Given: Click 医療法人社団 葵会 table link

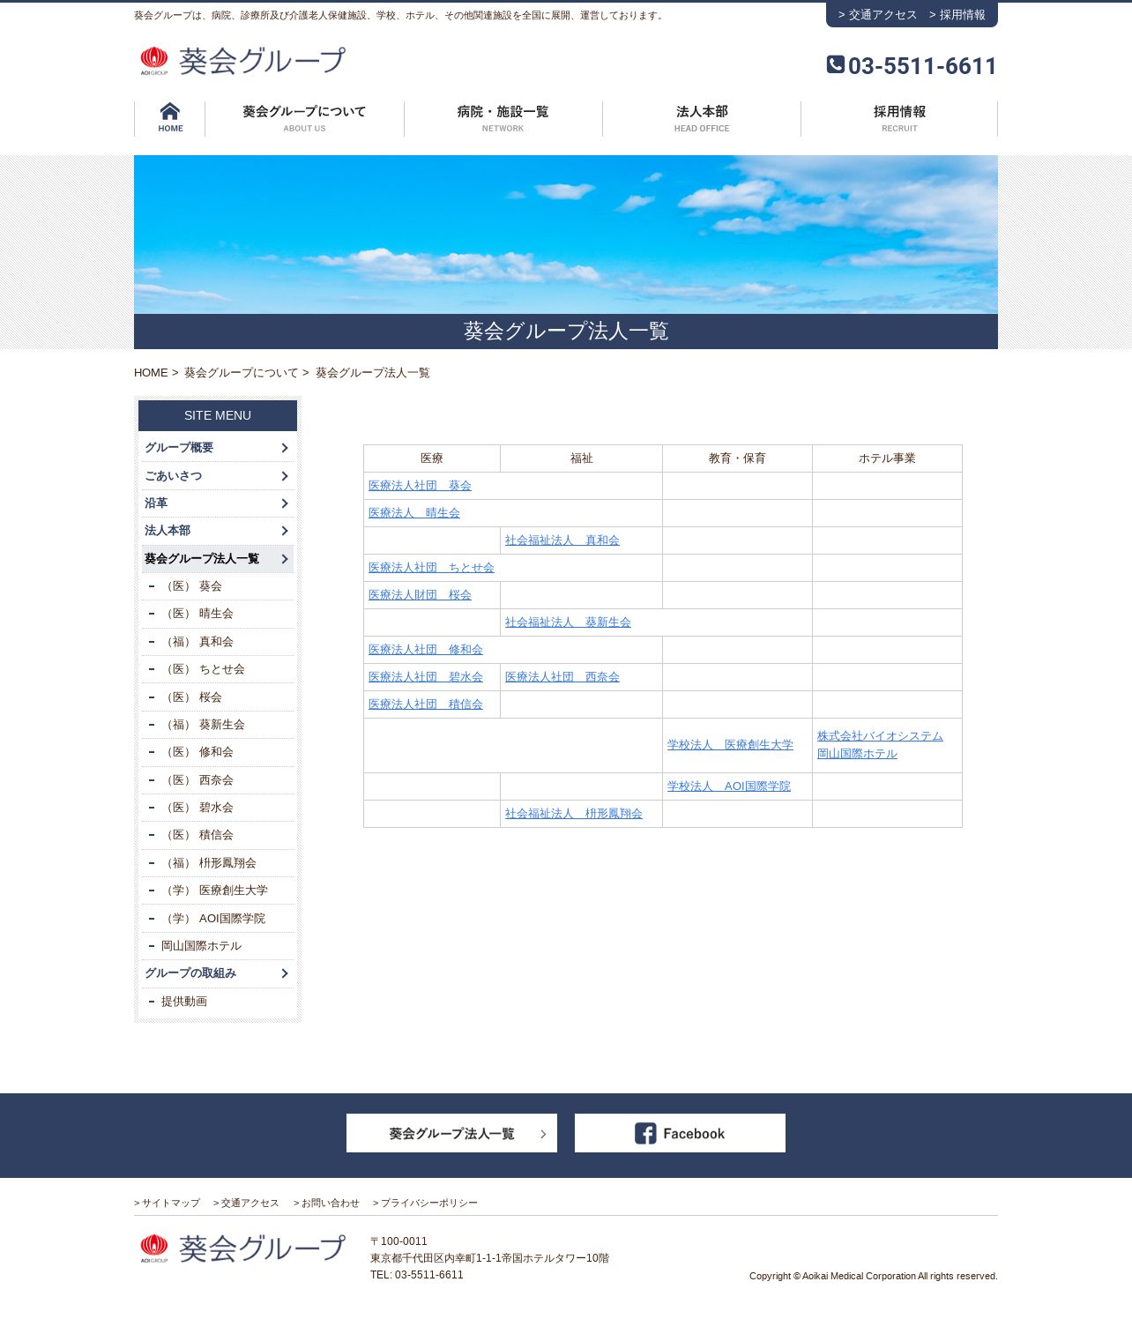Looking at the screenshot, I should pyautogui.click(x=420, y=486).
